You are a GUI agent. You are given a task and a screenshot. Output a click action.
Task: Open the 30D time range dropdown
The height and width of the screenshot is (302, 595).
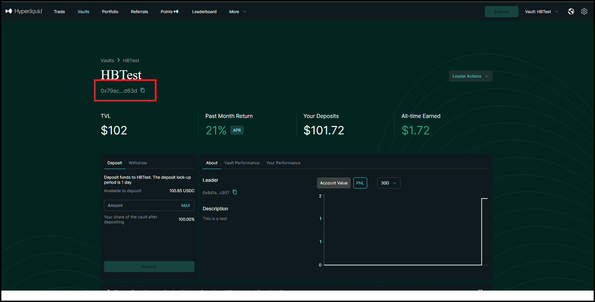[x=389, y=183]
